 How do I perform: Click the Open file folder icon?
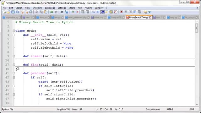pos(8,12)
